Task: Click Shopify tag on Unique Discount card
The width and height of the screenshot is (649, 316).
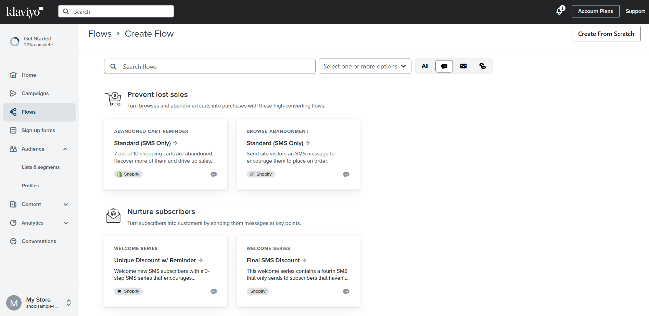Action: [128, 291]
